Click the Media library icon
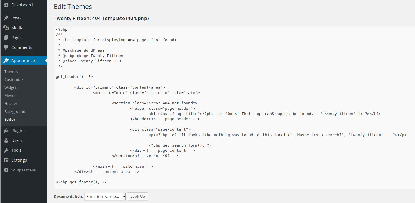415x203 pixels. pos(6,28)
